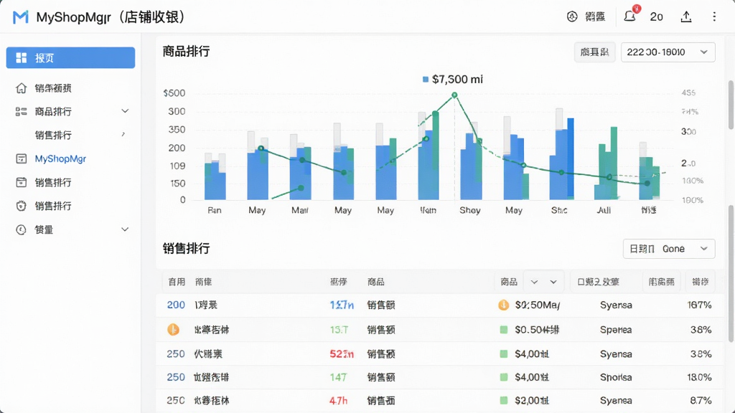Screen dimensions: 735x413
Task: Click the "Shorisa" cell in the table
Action: [616, 377]
